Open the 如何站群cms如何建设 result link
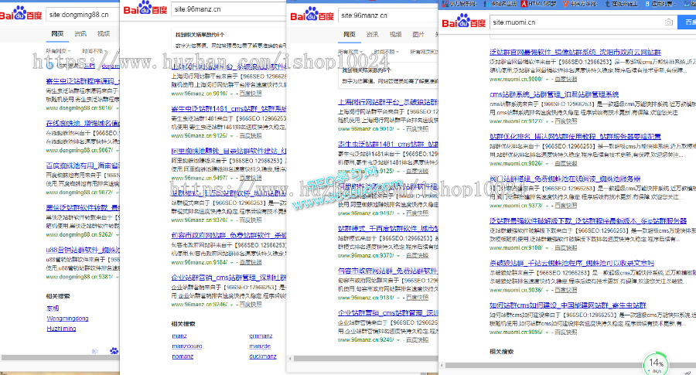 point(568,305)
